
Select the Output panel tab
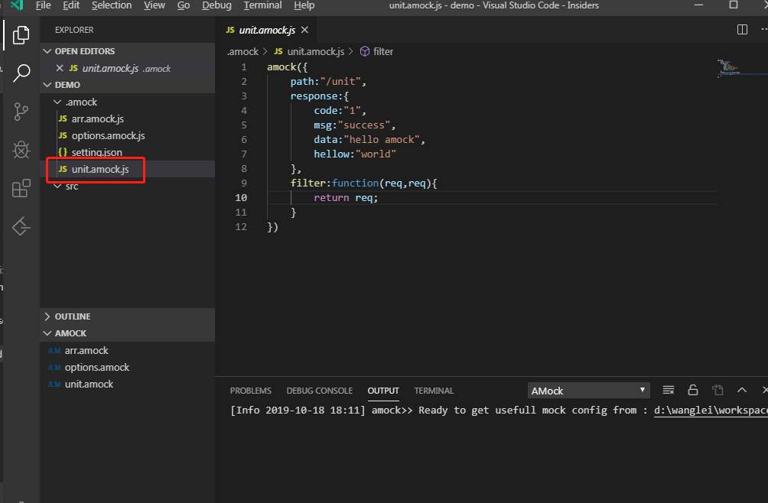(x=383, y=391)
